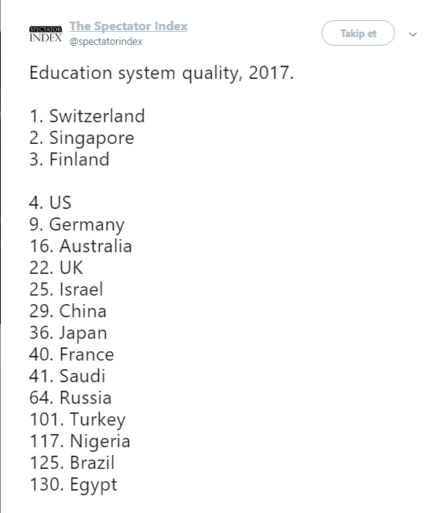
Task: Click the '101. Turkey' entry
Action: coord(77,420)
